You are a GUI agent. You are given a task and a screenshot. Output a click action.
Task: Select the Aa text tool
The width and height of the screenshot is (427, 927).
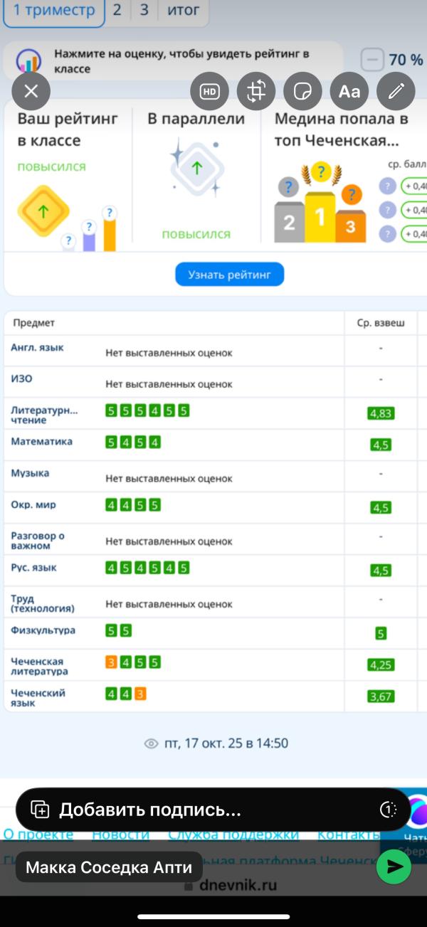click(349, 91)
